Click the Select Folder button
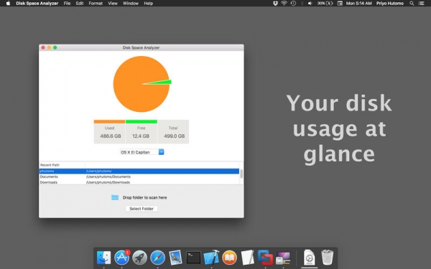The height and width of the screenshot is (269, 431). tap(142, 209)
